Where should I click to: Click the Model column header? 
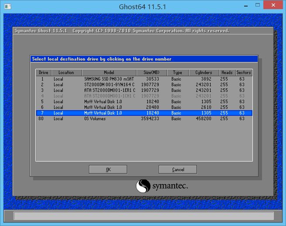(109, 73)
